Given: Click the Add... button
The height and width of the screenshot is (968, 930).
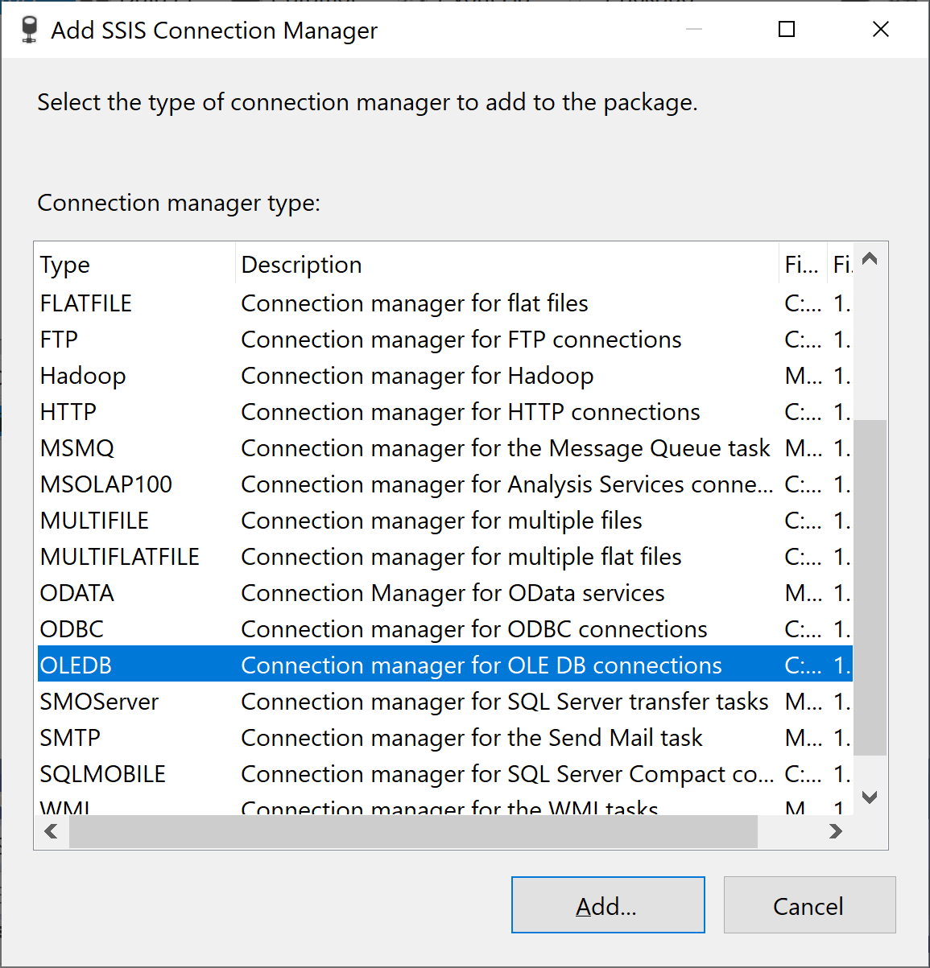Looking at the screenshot, I should [608, 905].
